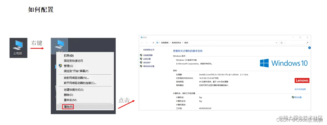Click the text Windows 10 家庭中文版
Viewport: 327px width, 125px height.
tap(186, 60)
